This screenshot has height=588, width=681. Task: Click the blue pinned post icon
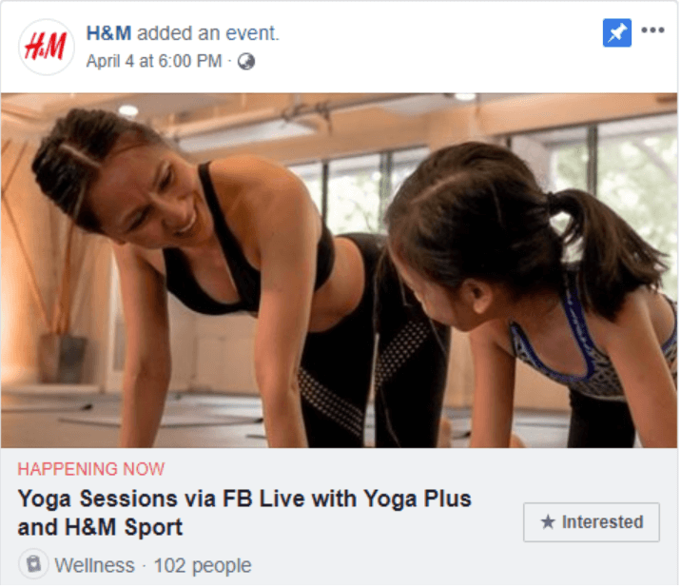coord(617,33)
